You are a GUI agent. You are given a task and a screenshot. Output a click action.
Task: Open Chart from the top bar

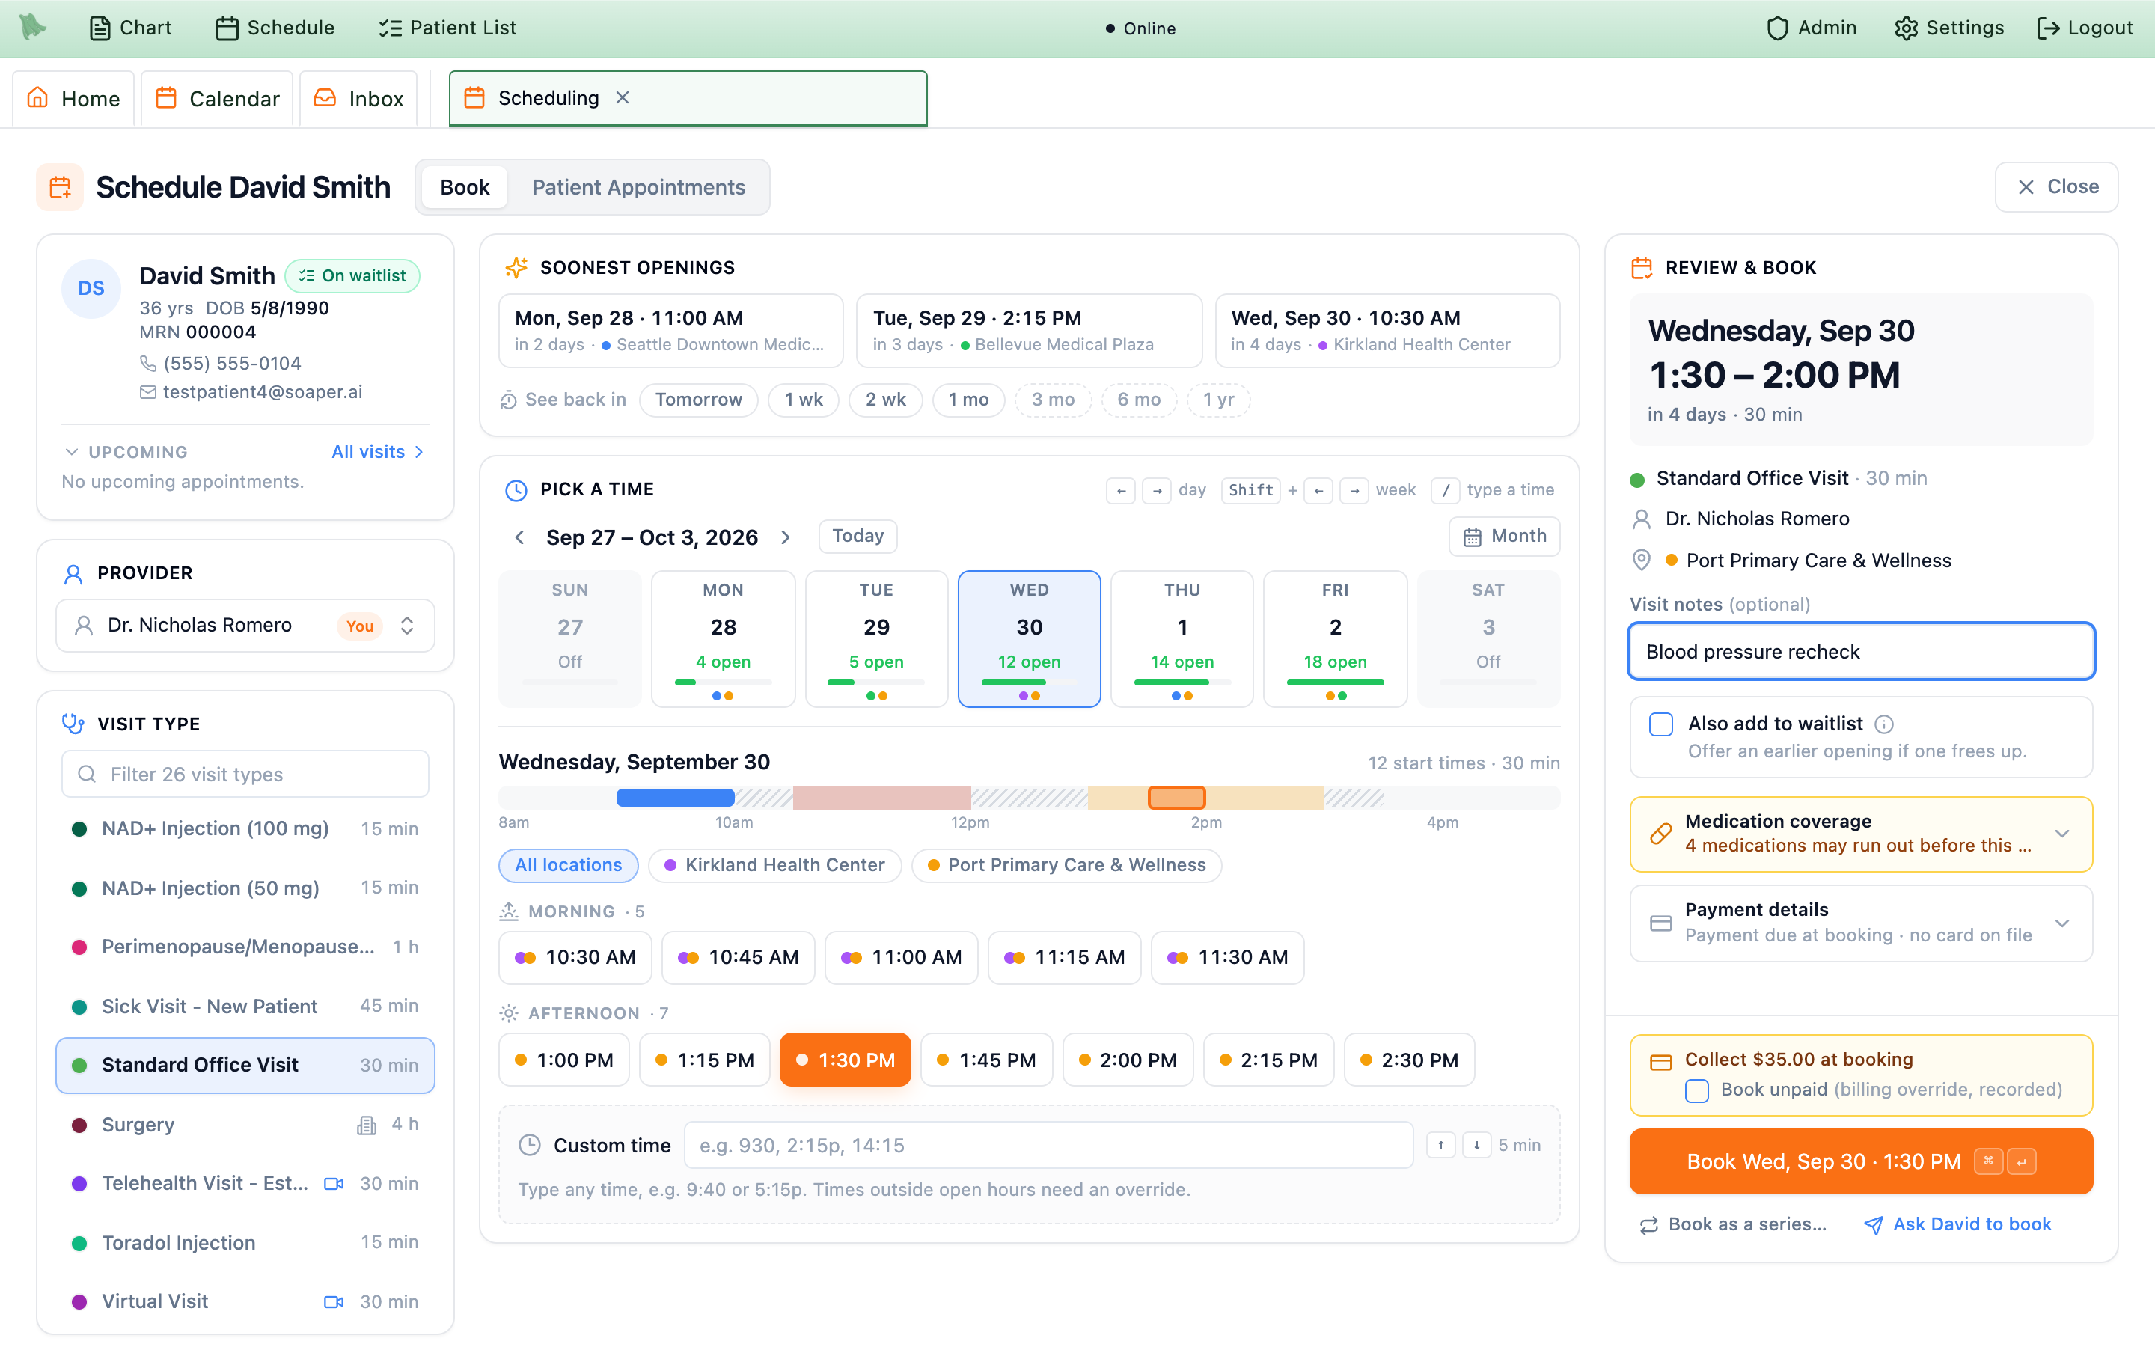130,28
